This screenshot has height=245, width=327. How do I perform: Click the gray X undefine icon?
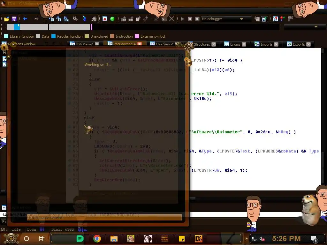coord(171,19)
